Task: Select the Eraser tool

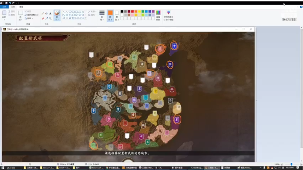Action: [x=43, y=19]
